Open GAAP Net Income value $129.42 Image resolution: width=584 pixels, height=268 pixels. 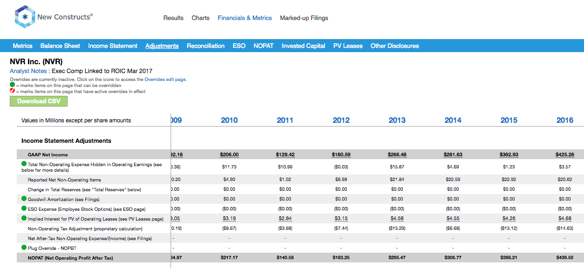[285, 155]
